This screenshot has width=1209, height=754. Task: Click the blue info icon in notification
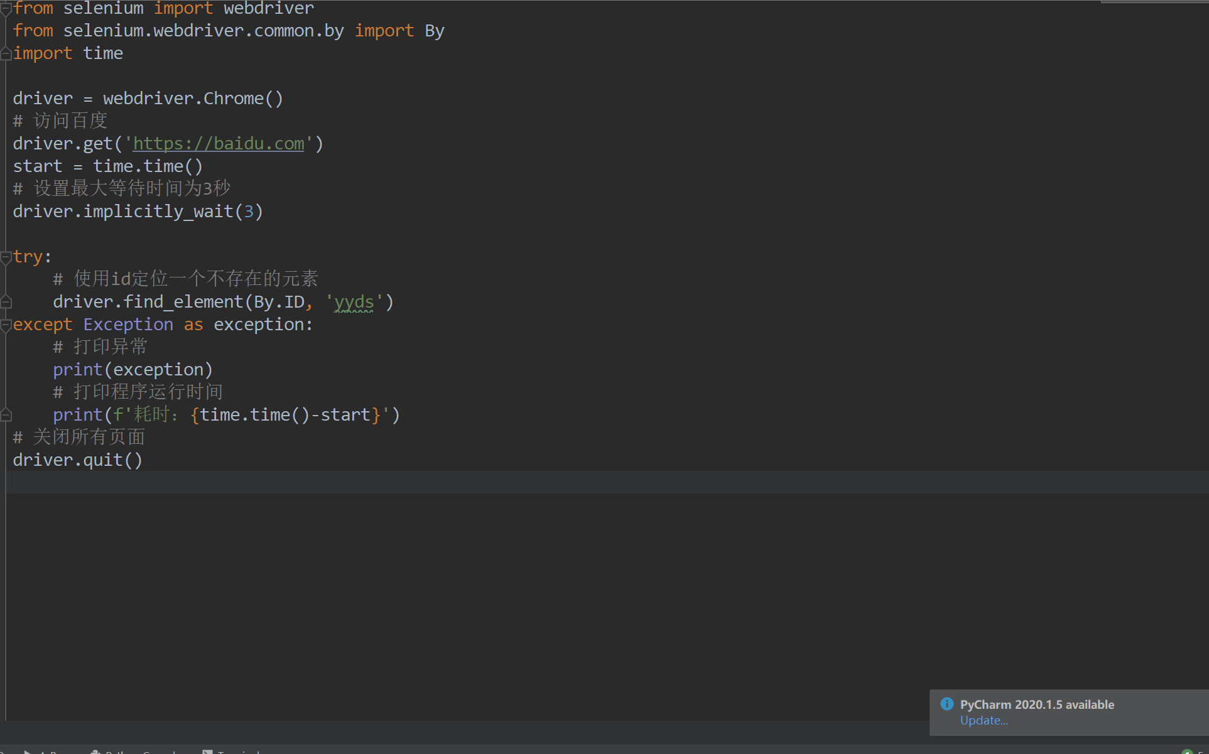pyautogui.click(x=946, y=704)
